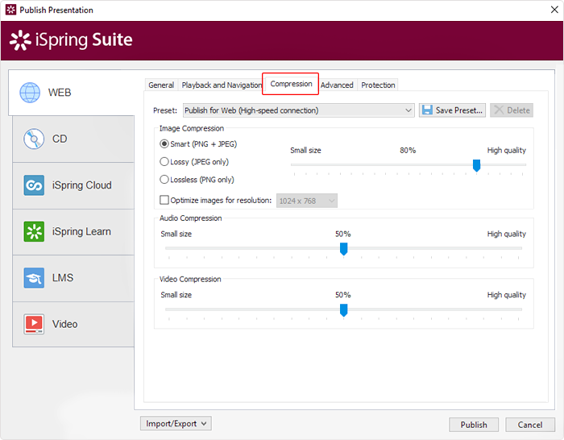Viewport: 564px width, 440px height.
Task: Select the Compression tab
Action: (291, 84)
